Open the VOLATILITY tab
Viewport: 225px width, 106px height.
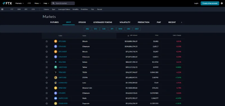[x=125, y=22]
